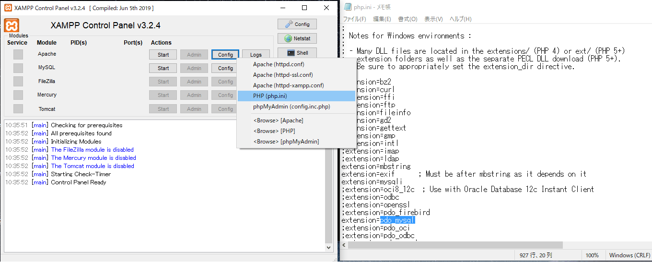Select <Browse> [phpMyAdmin] menu entry
The height and width of the screenshot is (264, 652).
tap(296, 142)
